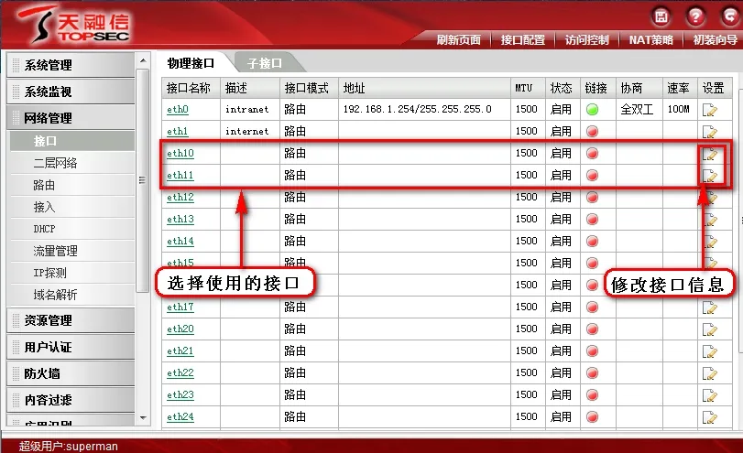Open 初装向导 in top menu
The image size is (743, 453).
(x=715, y=40)
